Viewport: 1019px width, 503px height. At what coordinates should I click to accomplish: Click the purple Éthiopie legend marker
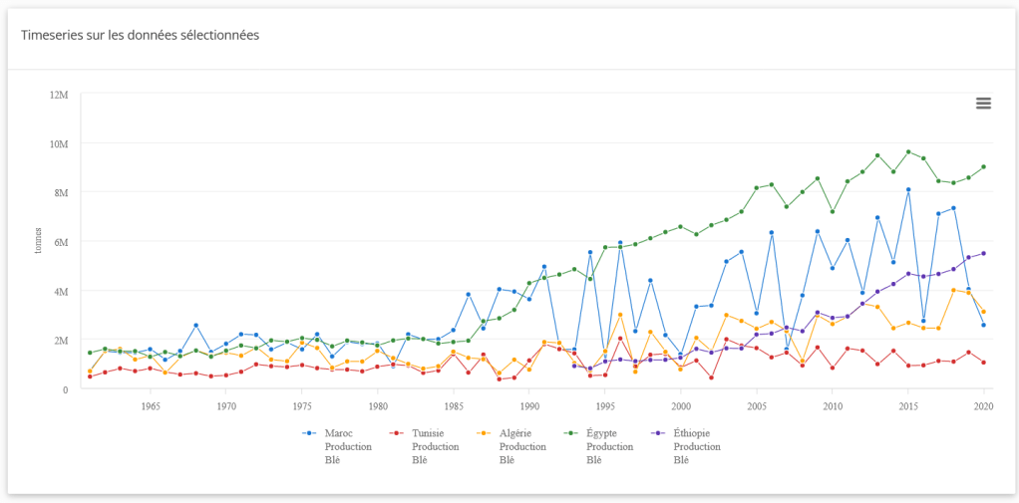click(658, 433)
